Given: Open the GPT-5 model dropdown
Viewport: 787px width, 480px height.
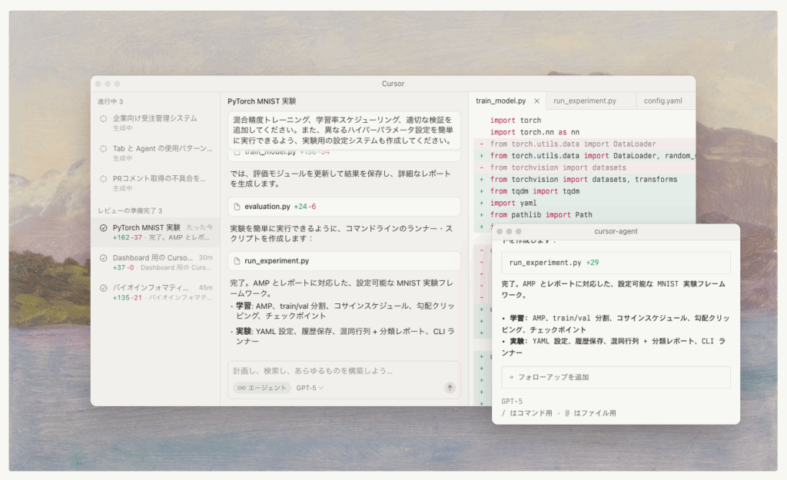Looking at the screenshot, I should (310, 388).
